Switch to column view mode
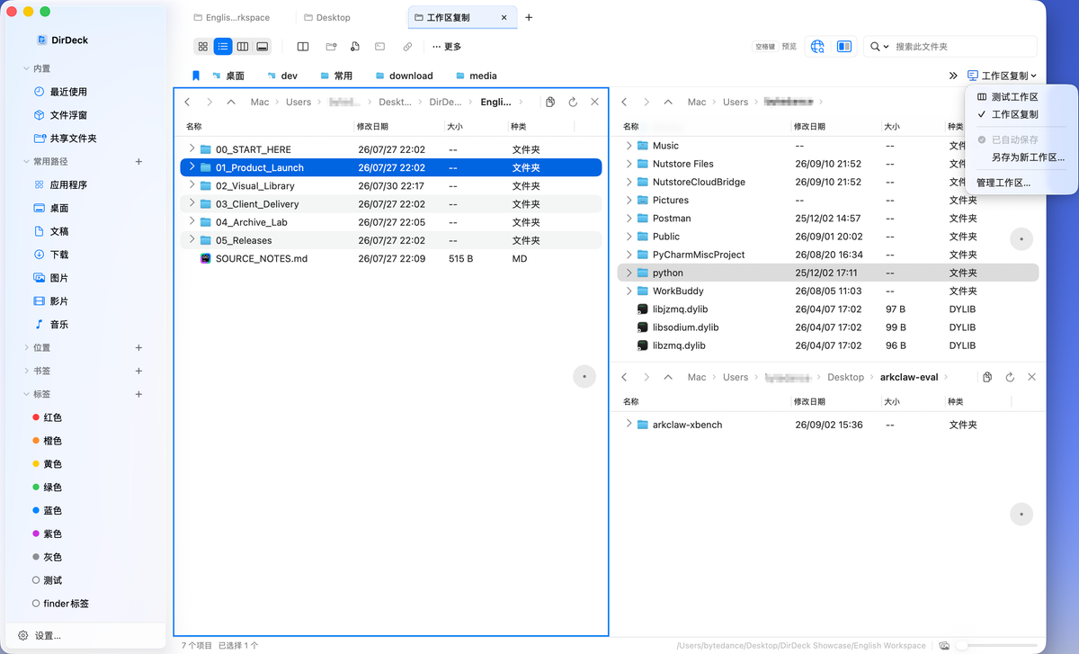Image resolution: width=1079 pixels, height=654 pixels. [243, 46]
